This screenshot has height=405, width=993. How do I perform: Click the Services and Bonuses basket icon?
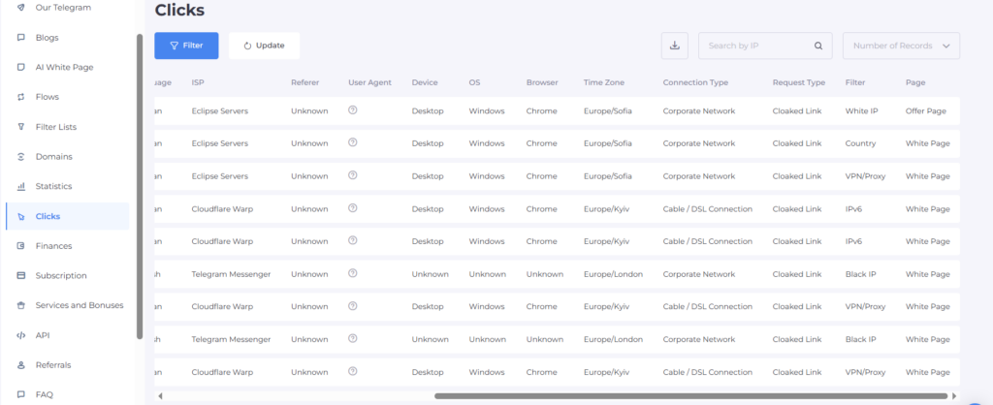tap(21, 305)
